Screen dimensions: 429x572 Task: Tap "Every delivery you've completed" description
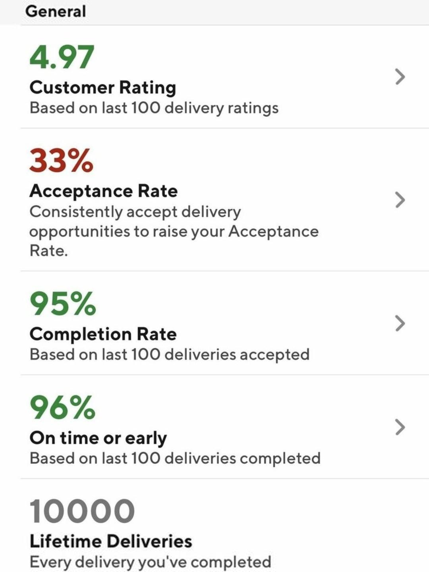coord(151,562)
